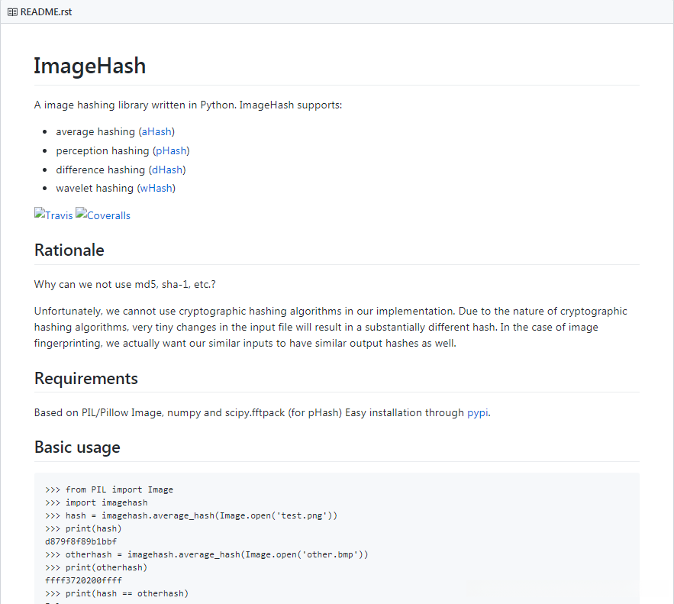This screenshot has height=604, width=674.
Task: Click the README.rst file name label
Action: (x=46, y=12)
